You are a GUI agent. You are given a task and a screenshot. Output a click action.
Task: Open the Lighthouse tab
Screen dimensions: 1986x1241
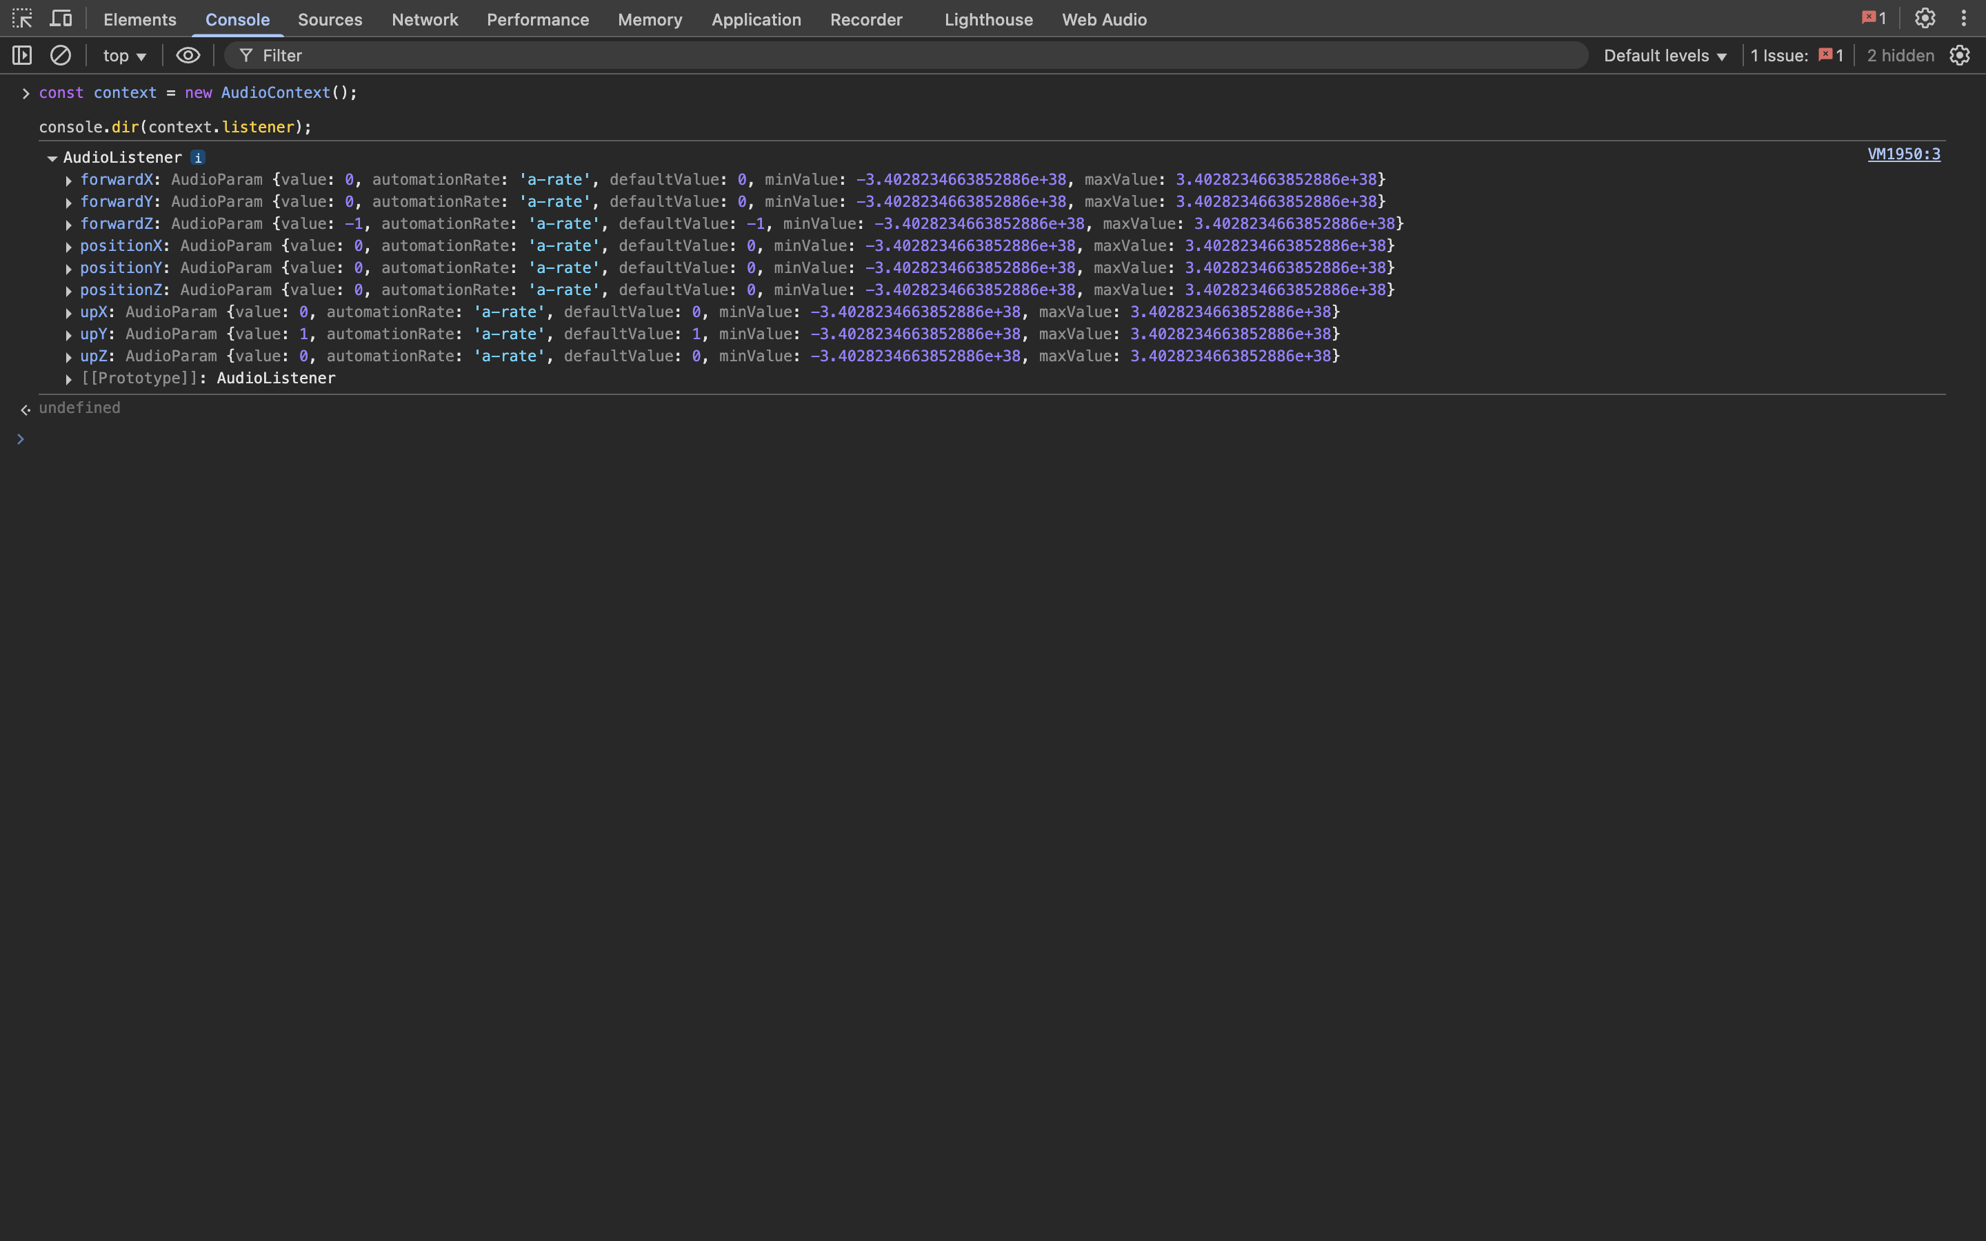point(988,20)
